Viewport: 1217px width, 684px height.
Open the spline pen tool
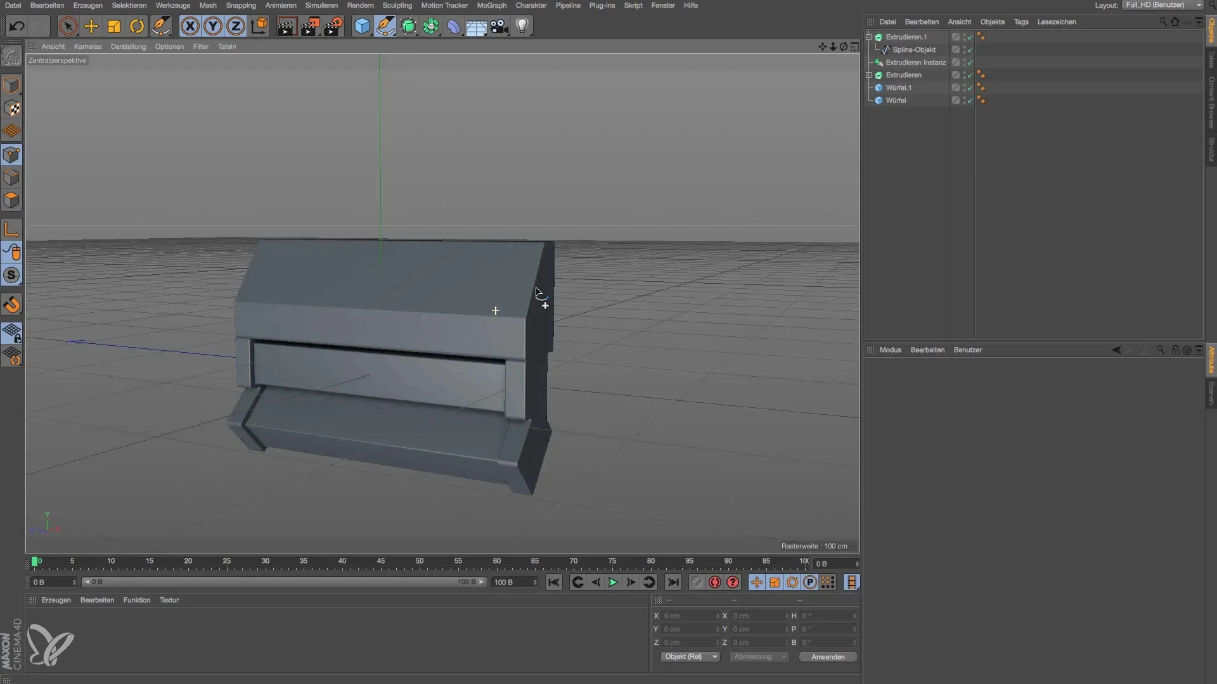(x=385, y=26)
